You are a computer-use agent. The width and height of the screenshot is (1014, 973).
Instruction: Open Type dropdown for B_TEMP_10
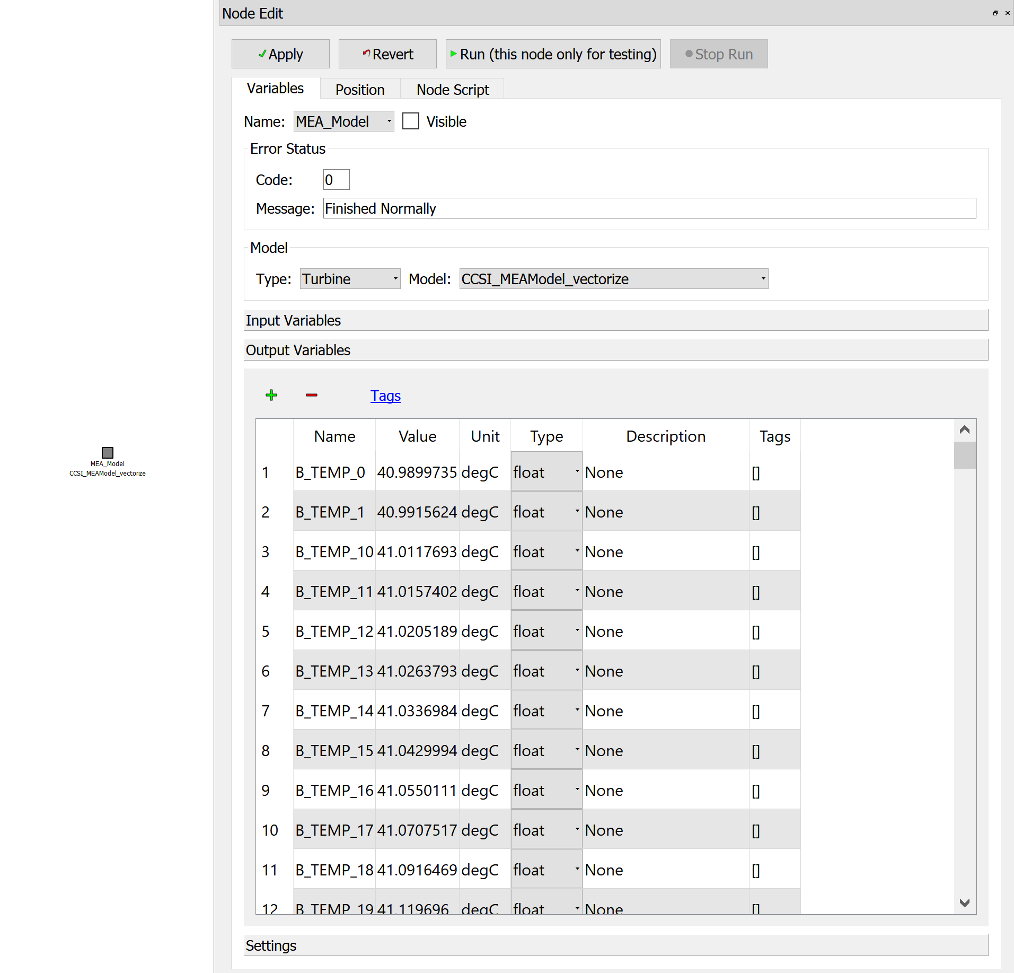coord(546,551)
